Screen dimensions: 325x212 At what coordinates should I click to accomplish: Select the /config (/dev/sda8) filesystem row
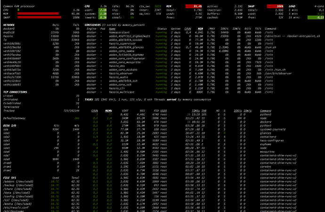[x=41, y=196]
